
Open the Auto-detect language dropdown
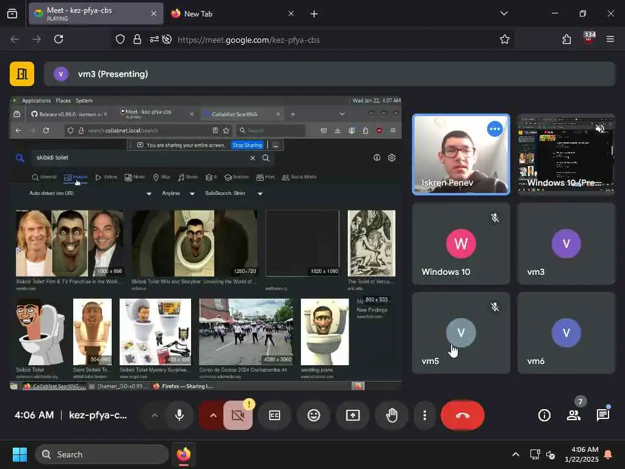point(90,194)
